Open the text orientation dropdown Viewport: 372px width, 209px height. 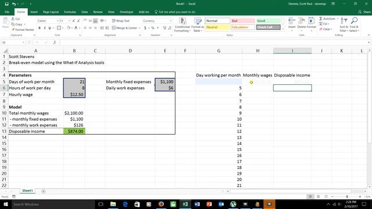[x=103, y=21]
